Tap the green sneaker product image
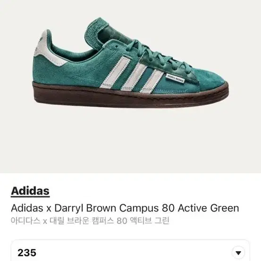Viewport: 261px width, 261px height. [130, 63]
